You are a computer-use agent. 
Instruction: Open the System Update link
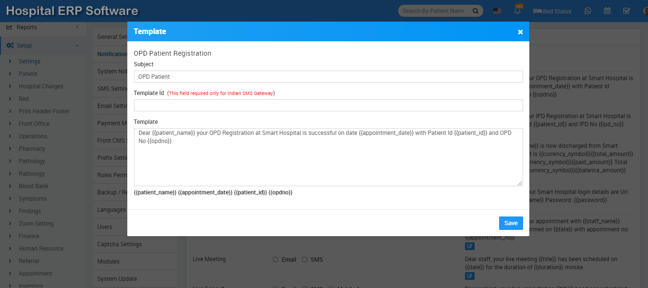[117, 279]
